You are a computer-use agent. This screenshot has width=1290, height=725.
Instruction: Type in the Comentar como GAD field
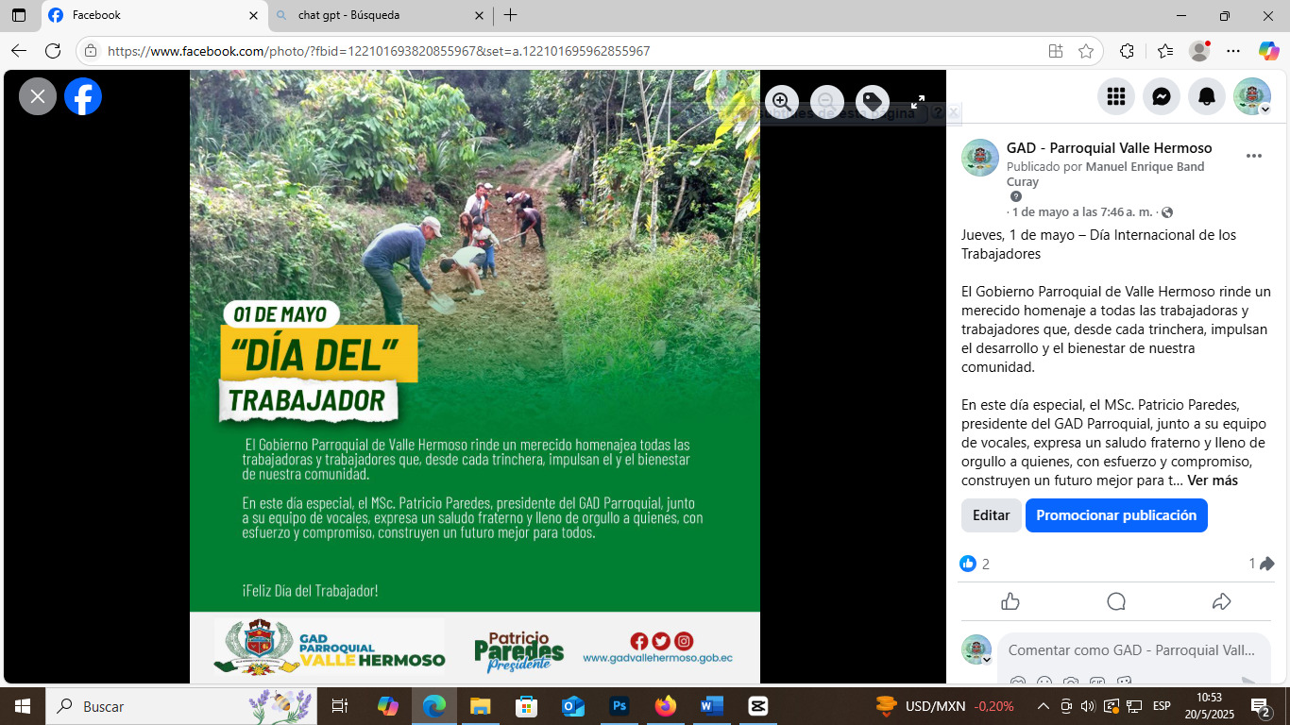click(x=1131, y=650)
